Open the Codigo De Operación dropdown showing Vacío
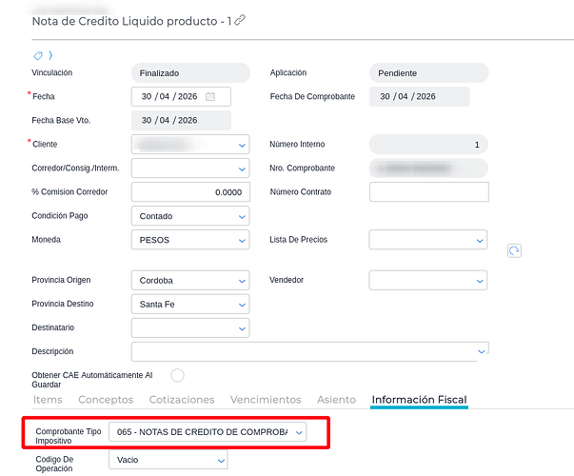The image size is (574, 476). tap(168, 460)
